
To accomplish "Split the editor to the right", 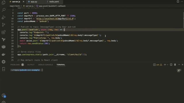I will coord(178,1).
